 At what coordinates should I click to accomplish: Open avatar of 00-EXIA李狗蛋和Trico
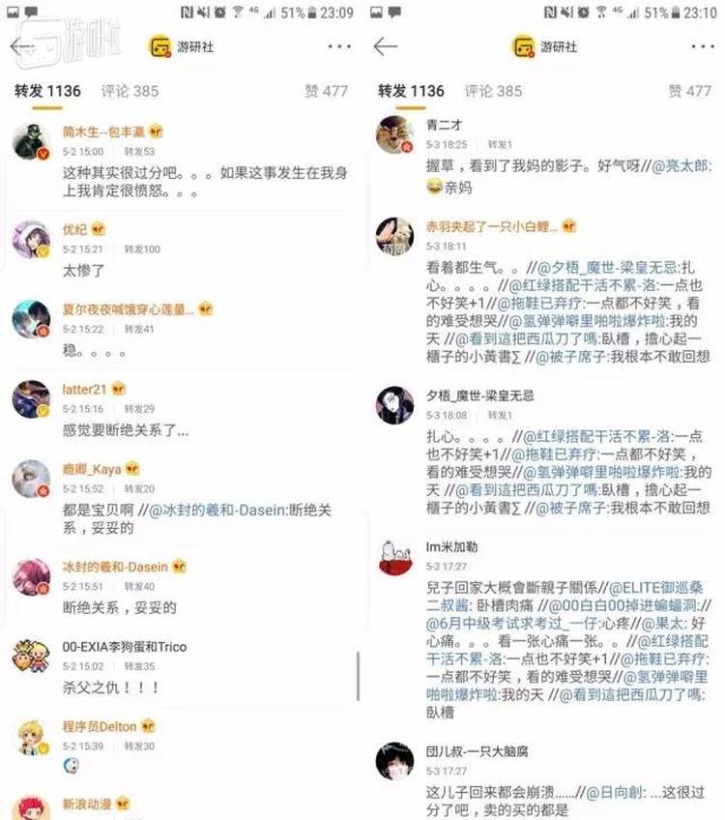coord(31,657)
